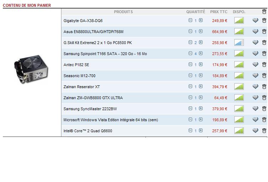
Task: Increase Zalman ZM-GWB8800 quantity with plus
Action: point(201,97)
